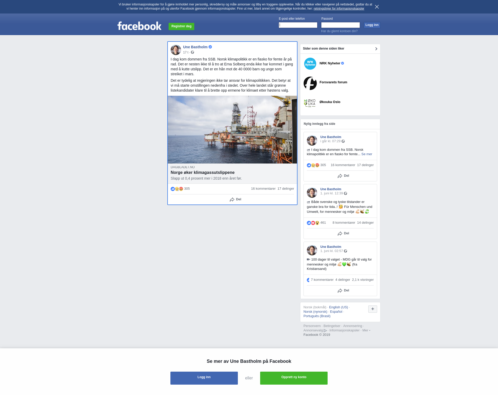Click the blue Logg inn button in the bottom banner
The width and height of the screenshot is (498, 395).
pos(204,378)
